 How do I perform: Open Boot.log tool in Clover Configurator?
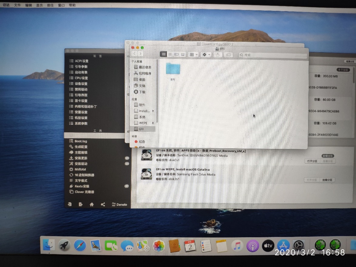coord(78,141)
